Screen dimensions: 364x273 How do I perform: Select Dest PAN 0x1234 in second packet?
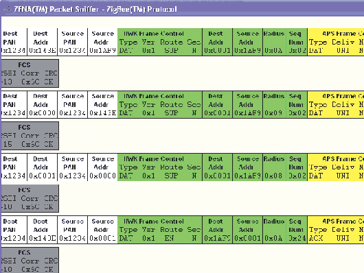(14, 105)
